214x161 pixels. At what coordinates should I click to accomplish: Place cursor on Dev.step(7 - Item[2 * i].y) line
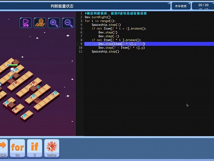[121, 47]
